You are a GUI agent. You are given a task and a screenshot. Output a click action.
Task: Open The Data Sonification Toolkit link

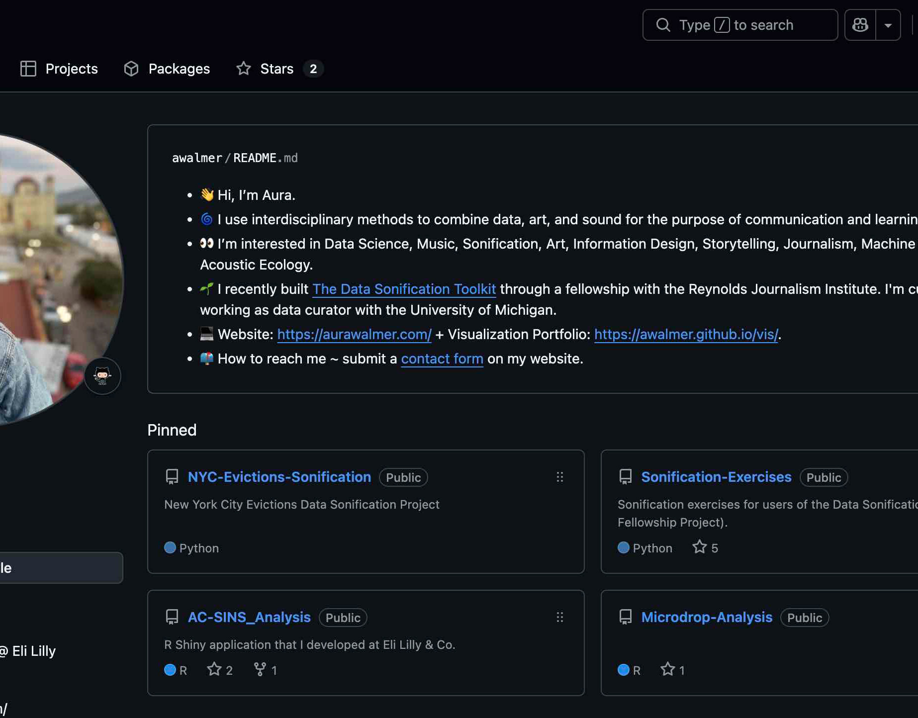(x=404, y=289)
